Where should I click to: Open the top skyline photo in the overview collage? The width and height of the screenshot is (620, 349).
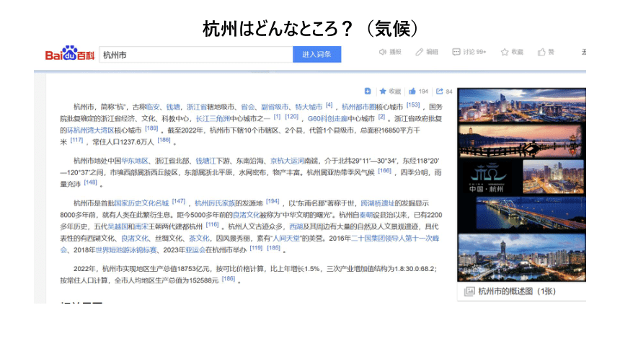[x=521, y=105]
